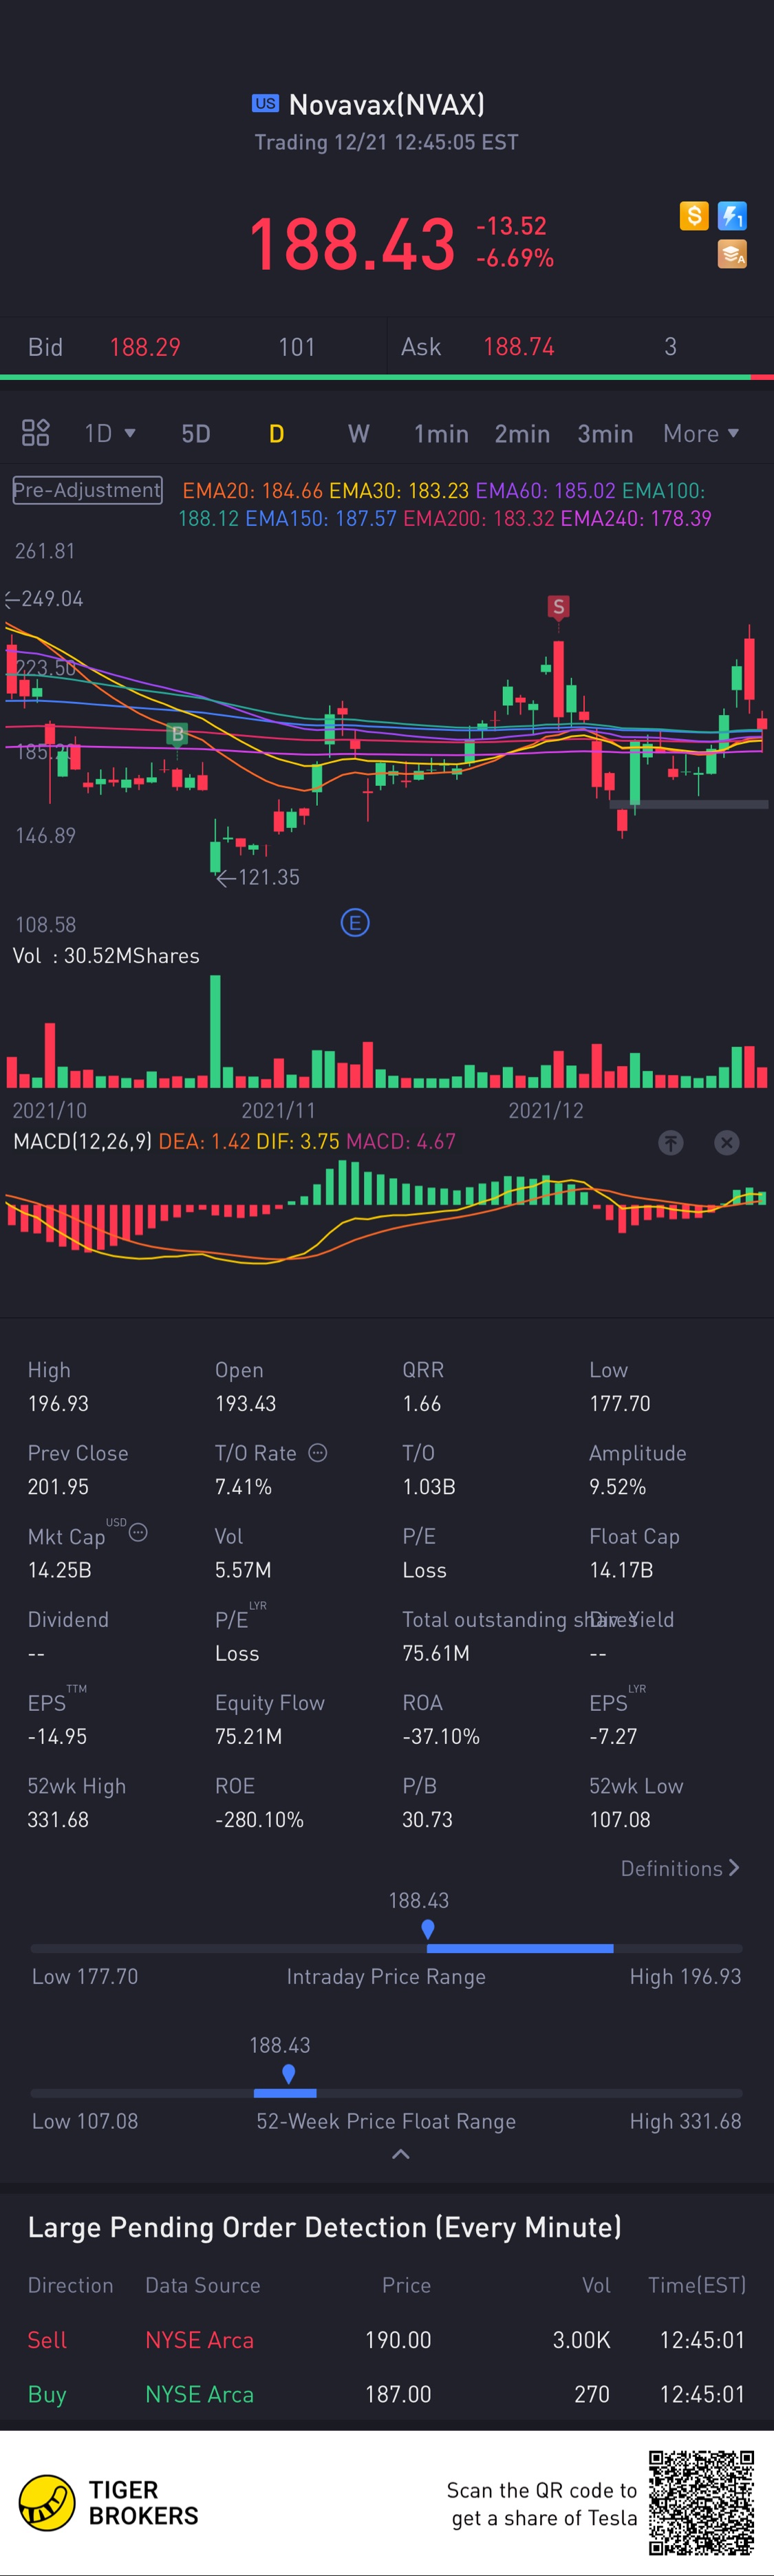The width and height of the screenshot is (774, 2576).
Task: Tap the orange dollar sign icon
Action: point(694,215)
